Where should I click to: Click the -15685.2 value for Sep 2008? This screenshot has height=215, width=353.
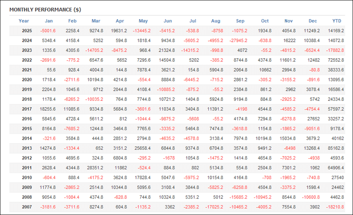[x=238, y=197]
